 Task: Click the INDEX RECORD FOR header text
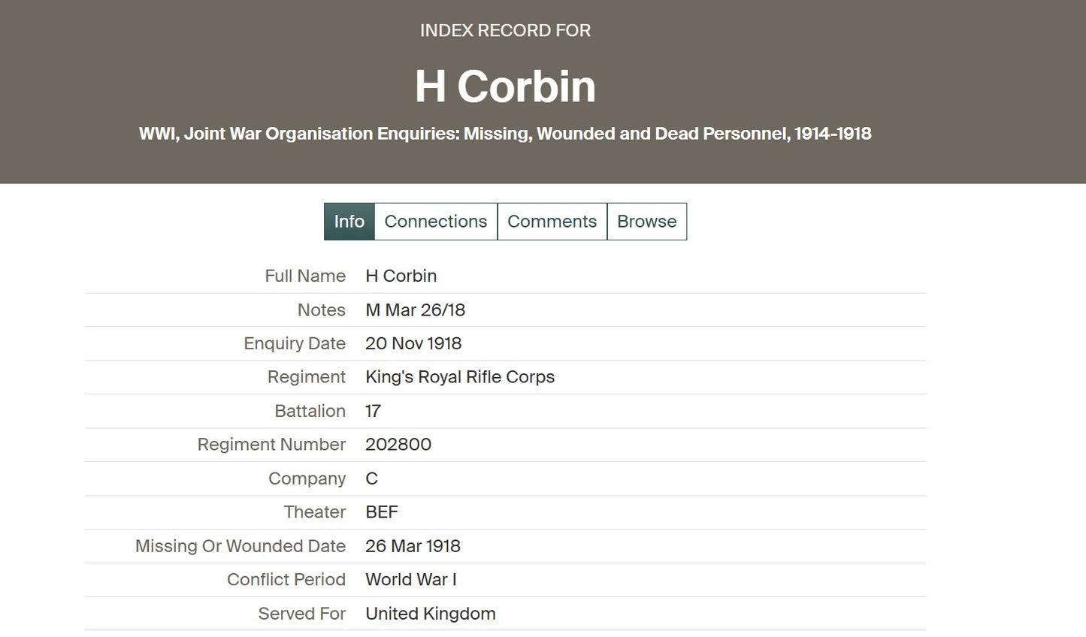505,31
